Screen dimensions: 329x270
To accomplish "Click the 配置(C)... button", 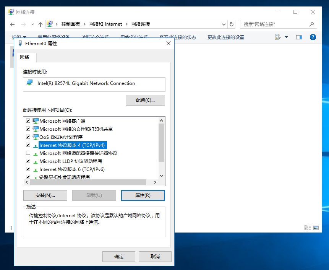I will pos(145,100).
